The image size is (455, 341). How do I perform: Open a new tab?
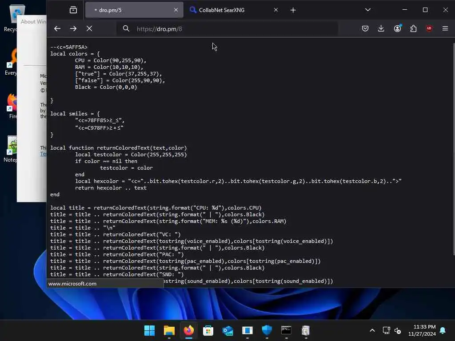coord(293,10)
